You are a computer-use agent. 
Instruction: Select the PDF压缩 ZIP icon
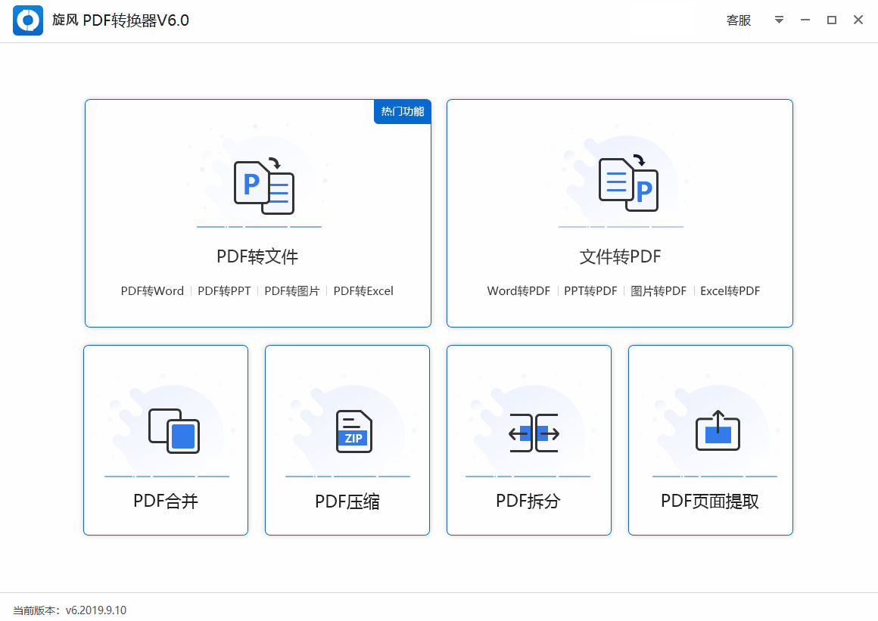tap(353, 431)
